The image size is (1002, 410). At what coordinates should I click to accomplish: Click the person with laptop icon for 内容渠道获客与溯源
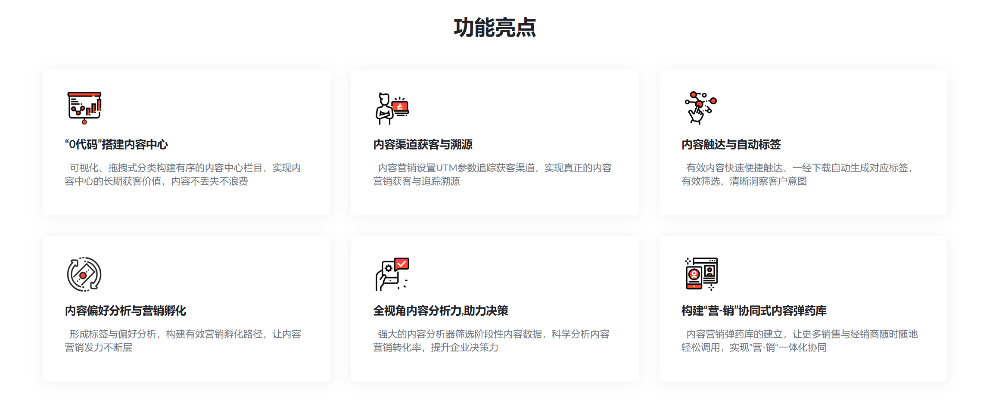click(x=392, y=108)
